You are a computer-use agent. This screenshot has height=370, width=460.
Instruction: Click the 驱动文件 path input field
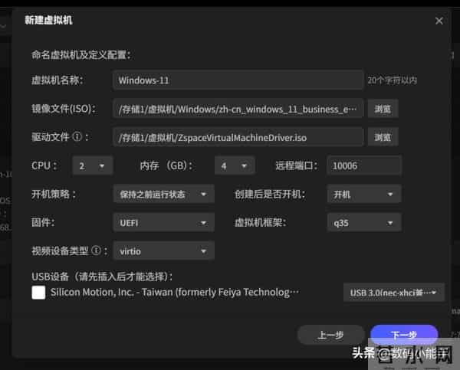tap(238, 137)
